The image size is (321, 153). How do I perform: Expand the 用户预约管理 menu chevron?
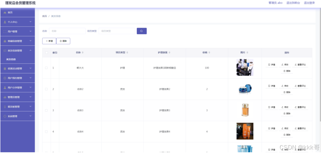pyautogui.click(x=31, y=78)
